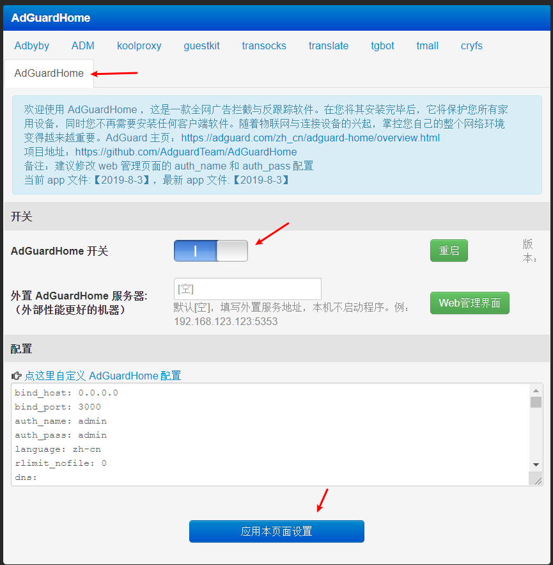Open the tgbot tab

382,45
